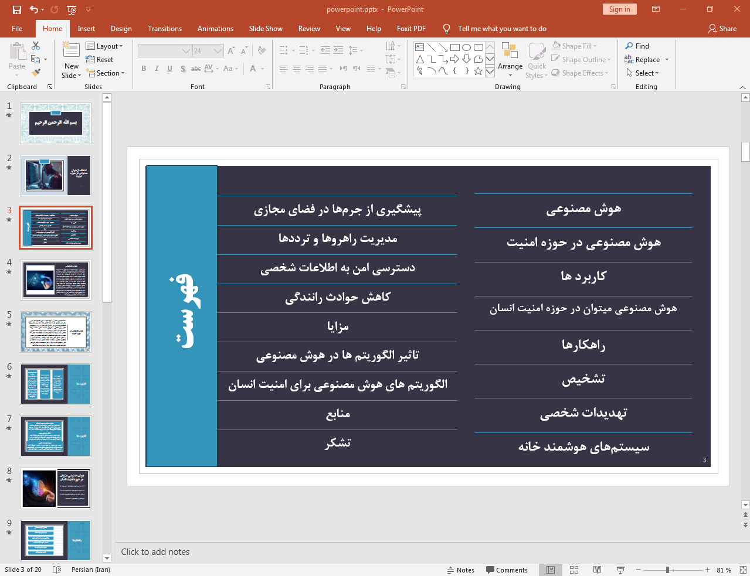Toggle Numbering list icon
750x576 pixels.
tap(304, 50)
